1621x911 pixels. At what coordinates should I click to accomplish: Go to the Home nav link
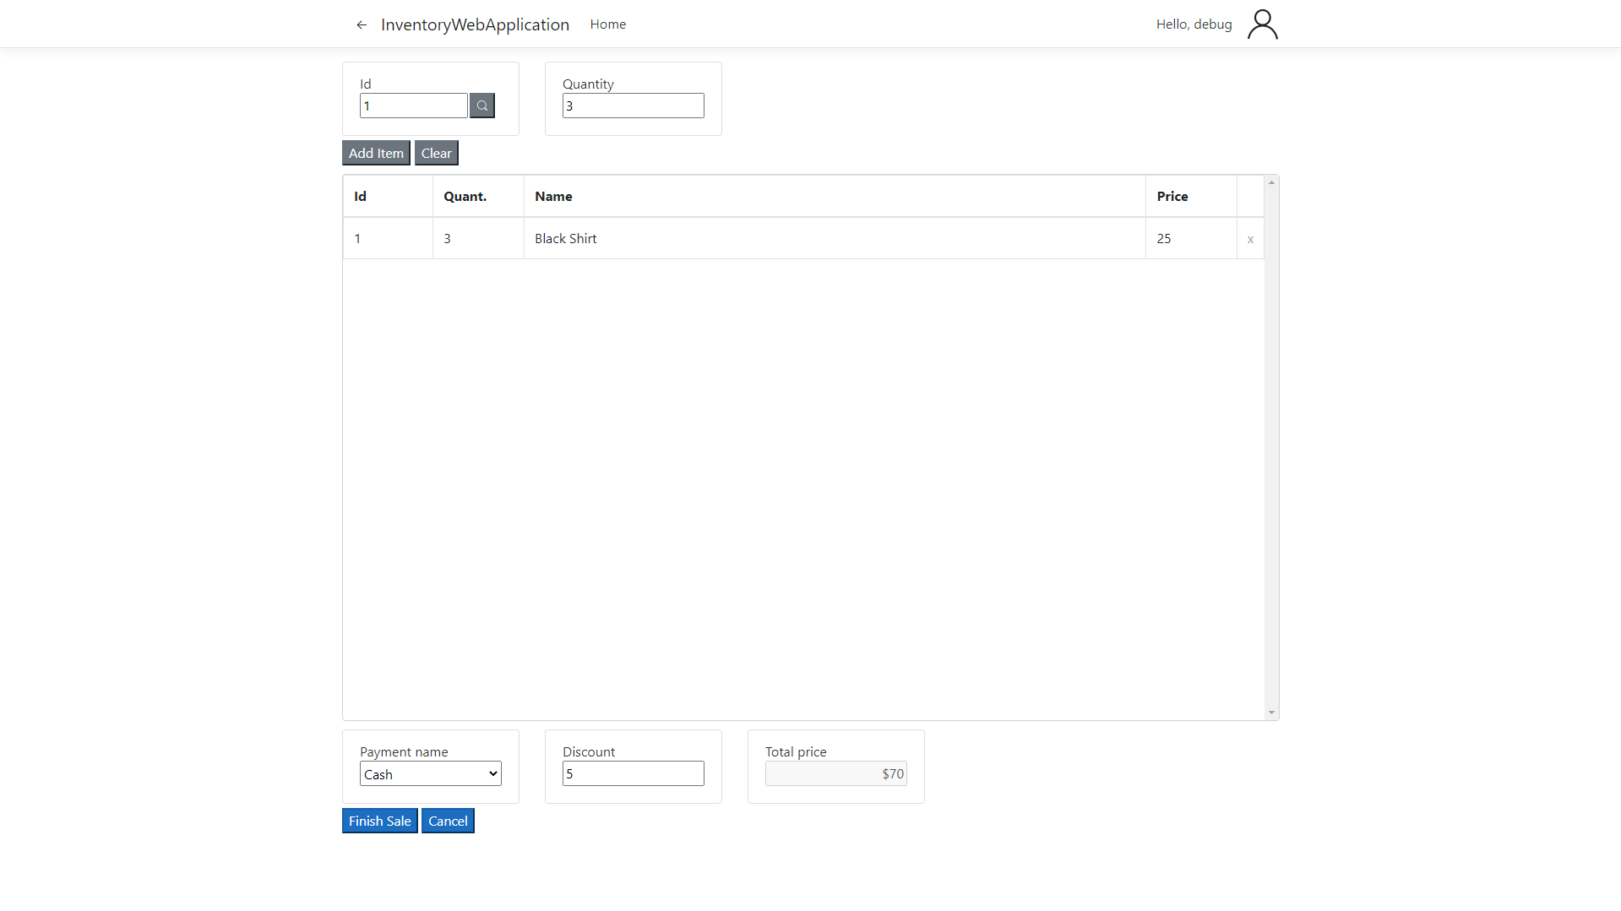[x=608, y=24]
